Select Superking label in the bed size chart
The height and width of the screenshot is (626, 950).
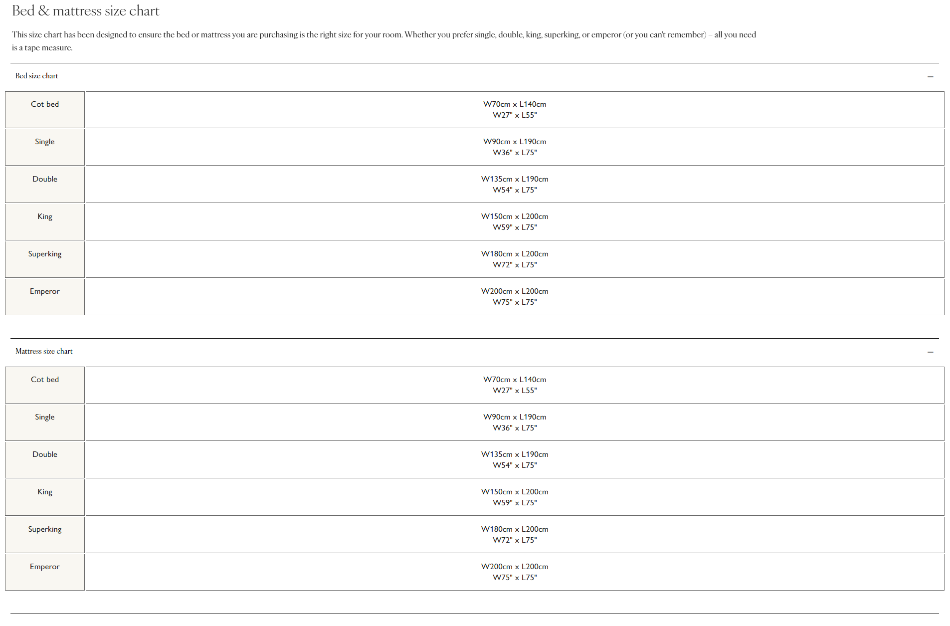pyautogui.click(x=45, y=254)
